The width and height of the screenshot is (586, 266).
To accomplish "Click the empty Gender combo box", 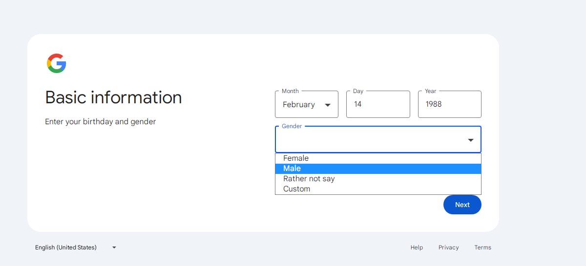I will (x=378, y=140).
